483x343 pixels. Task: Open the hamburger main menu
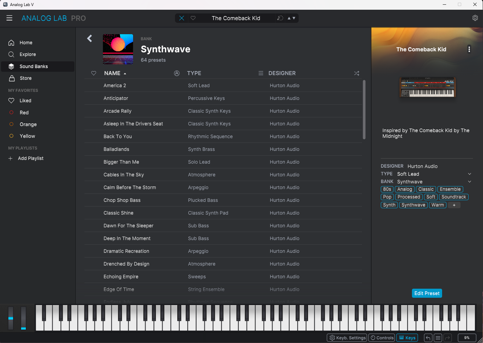tap(9, 18)
